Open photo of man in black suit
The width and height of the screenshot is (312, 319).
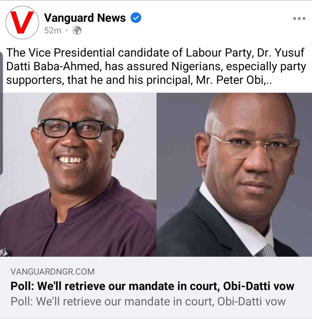pyautogui.click(x=234, y=174)
